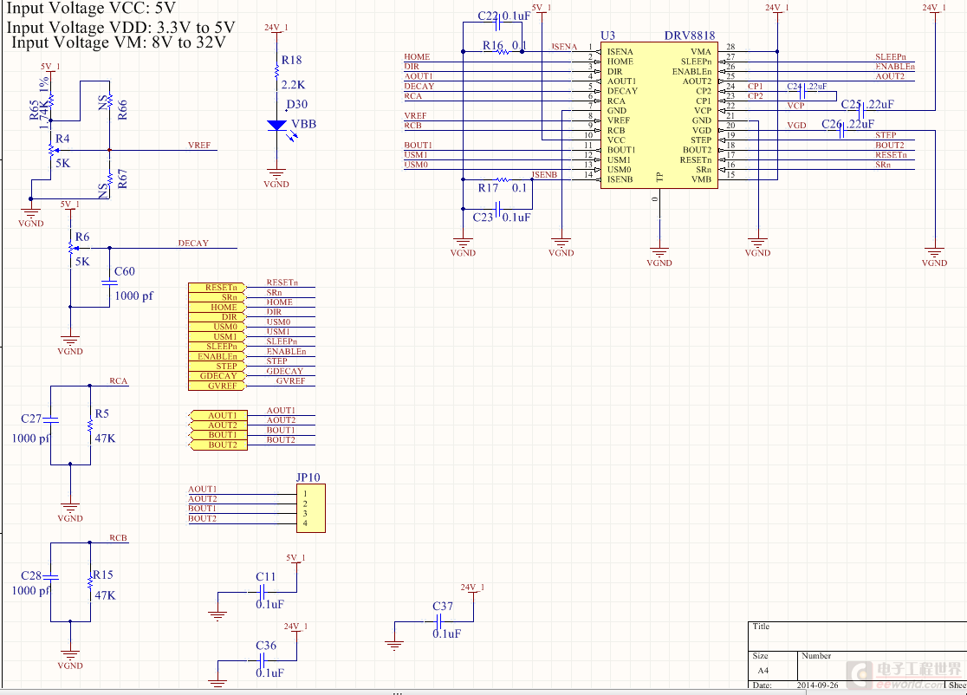Click the JP10 connector designator

click(x=308, y=477)
